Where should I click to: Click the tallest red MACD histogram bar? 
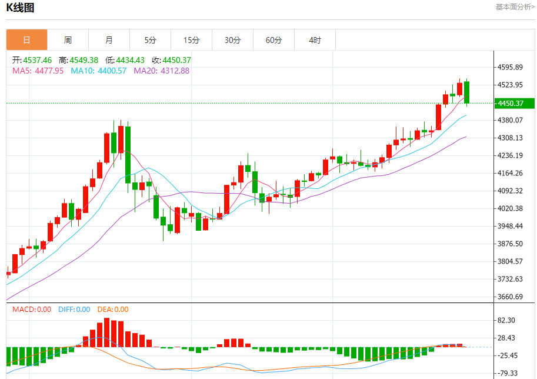(x=107, y=333)
